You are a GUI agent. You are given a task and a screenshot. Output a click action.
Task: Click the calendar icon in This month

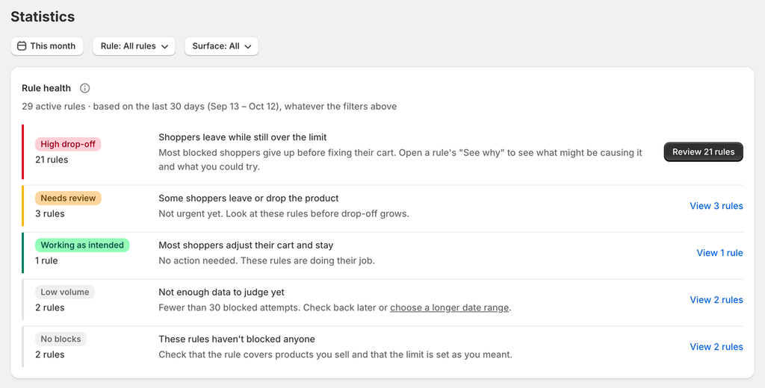tap(22, 46)
